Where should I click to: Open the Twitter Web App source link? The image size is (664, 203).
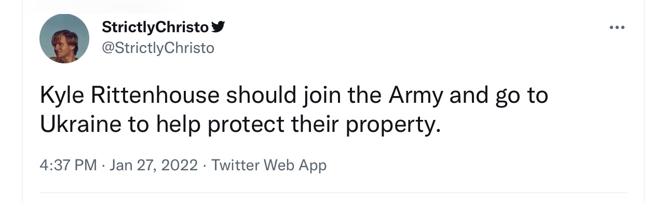pos(269,166)
